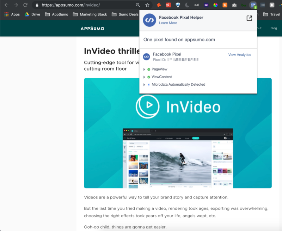Expand the ViewContent event details

[144, 77]
